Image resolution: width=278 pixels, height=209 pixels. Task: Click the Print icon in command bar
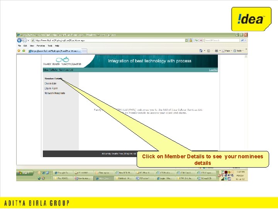[x=216, y=51]
